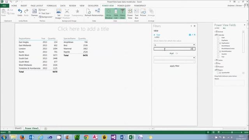Expand the Animal table in field list
Viewport: 249px width, 140px height.
pyautogui.click(x=215, y=32)
